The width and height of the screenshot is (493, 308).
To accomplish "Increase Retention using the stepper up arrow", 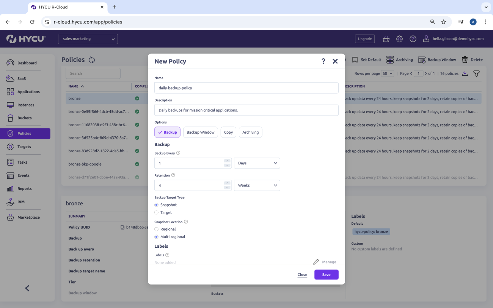I will (x=228, y=183).
